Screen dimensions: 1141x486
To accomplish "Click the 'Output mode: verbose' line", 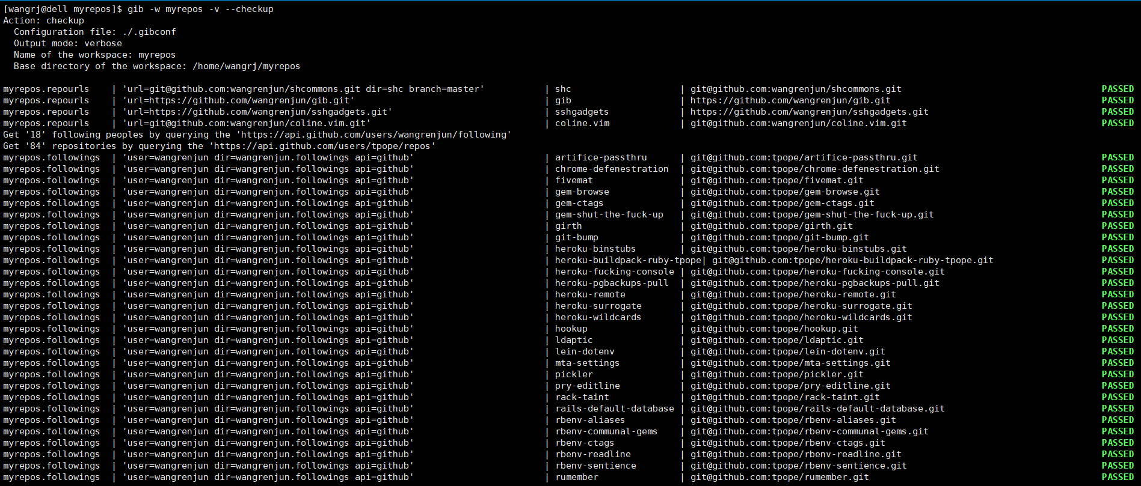I will (x=68, y=43).
